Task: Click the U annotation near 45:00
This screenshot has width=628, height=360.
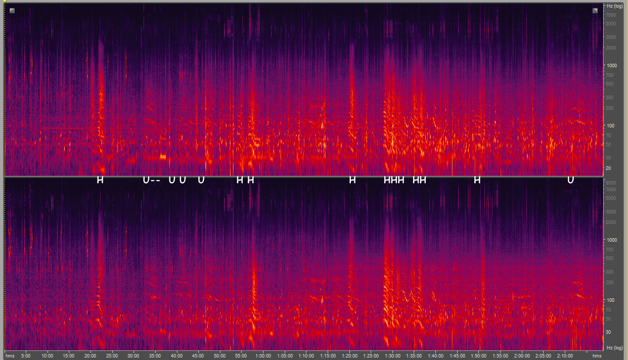Action: pyautogui.click(x=201, y=180)
